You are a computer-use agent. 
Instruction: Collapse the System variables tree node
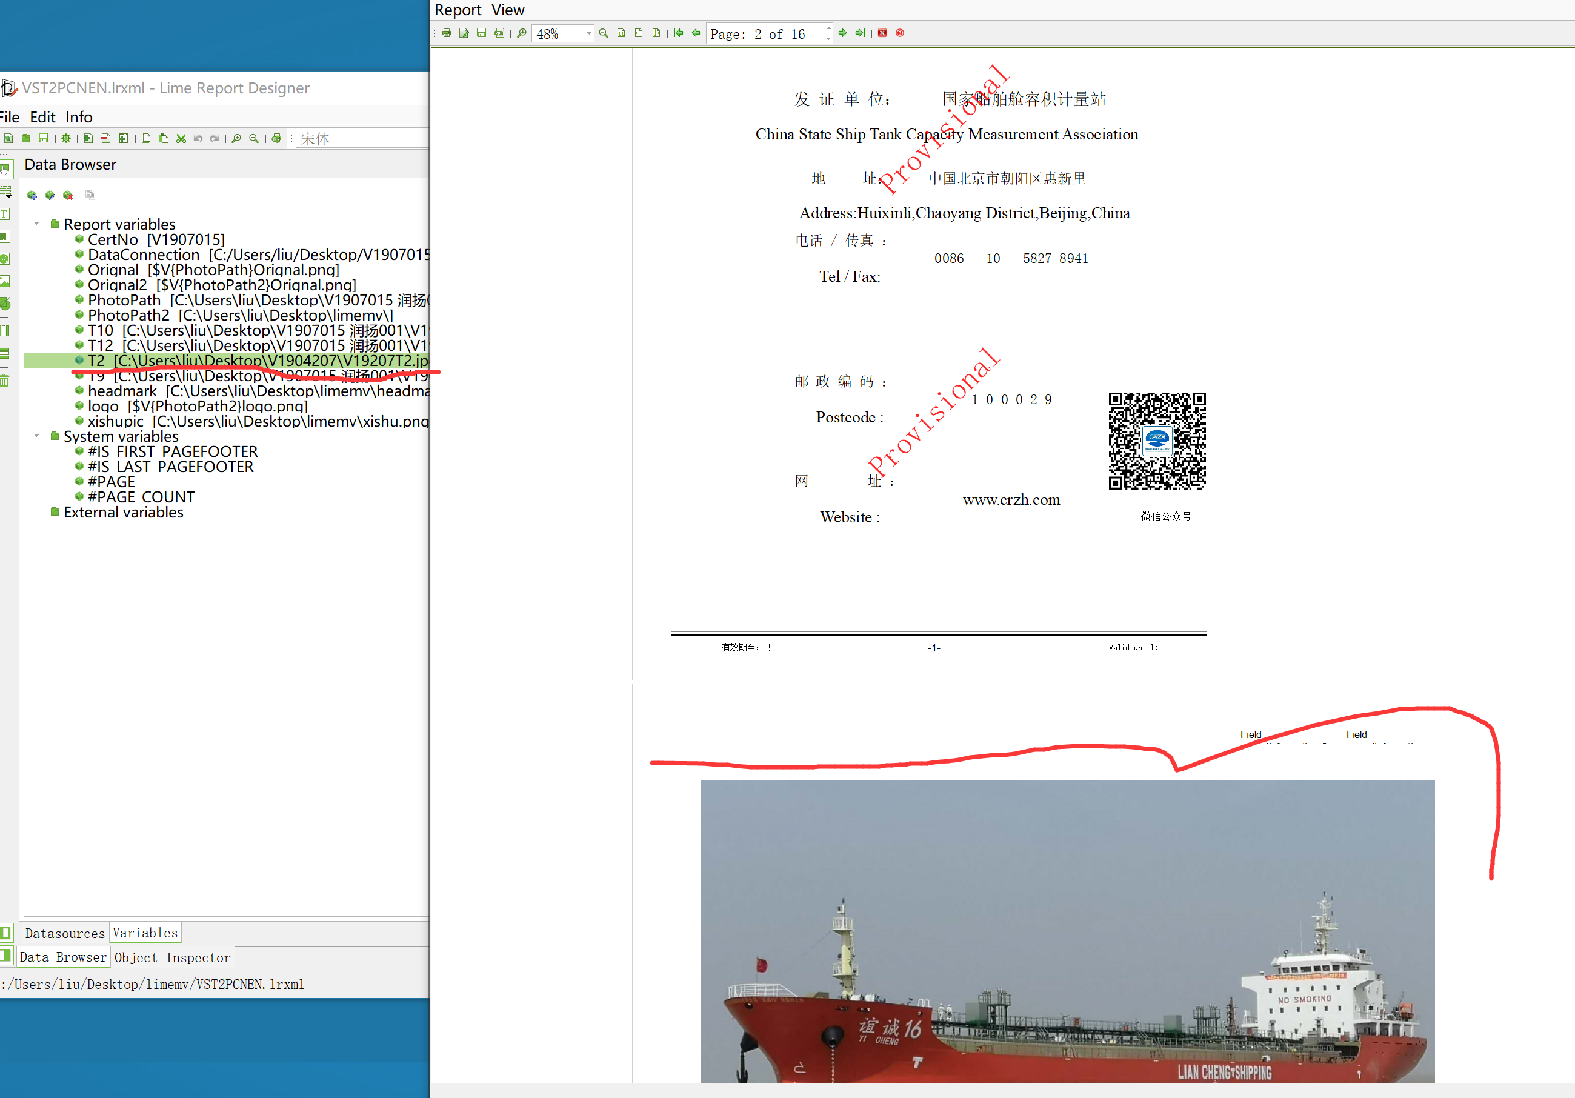click(x=36, y=436)
